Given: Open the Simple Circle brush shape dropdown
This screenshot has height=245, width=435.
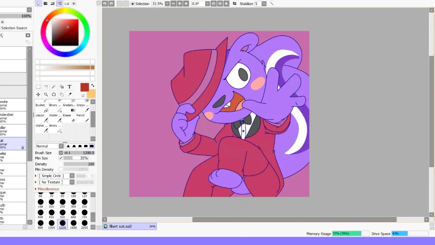Looking at the screenshot, I should tap(72, 176).
